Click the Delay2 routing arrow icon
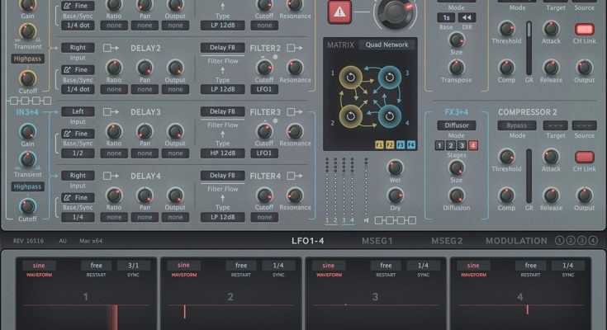The image size is (607, 330). coord(111,48)
